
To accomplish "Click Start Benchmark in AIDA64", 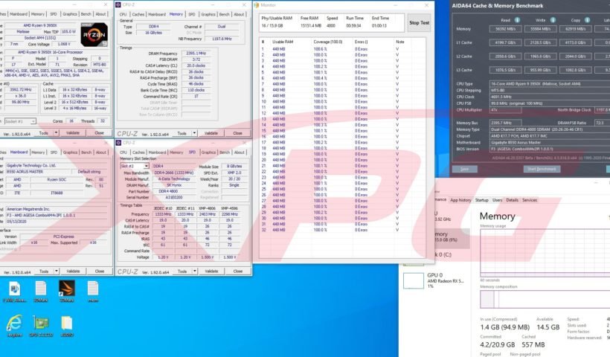I will 542,169.
